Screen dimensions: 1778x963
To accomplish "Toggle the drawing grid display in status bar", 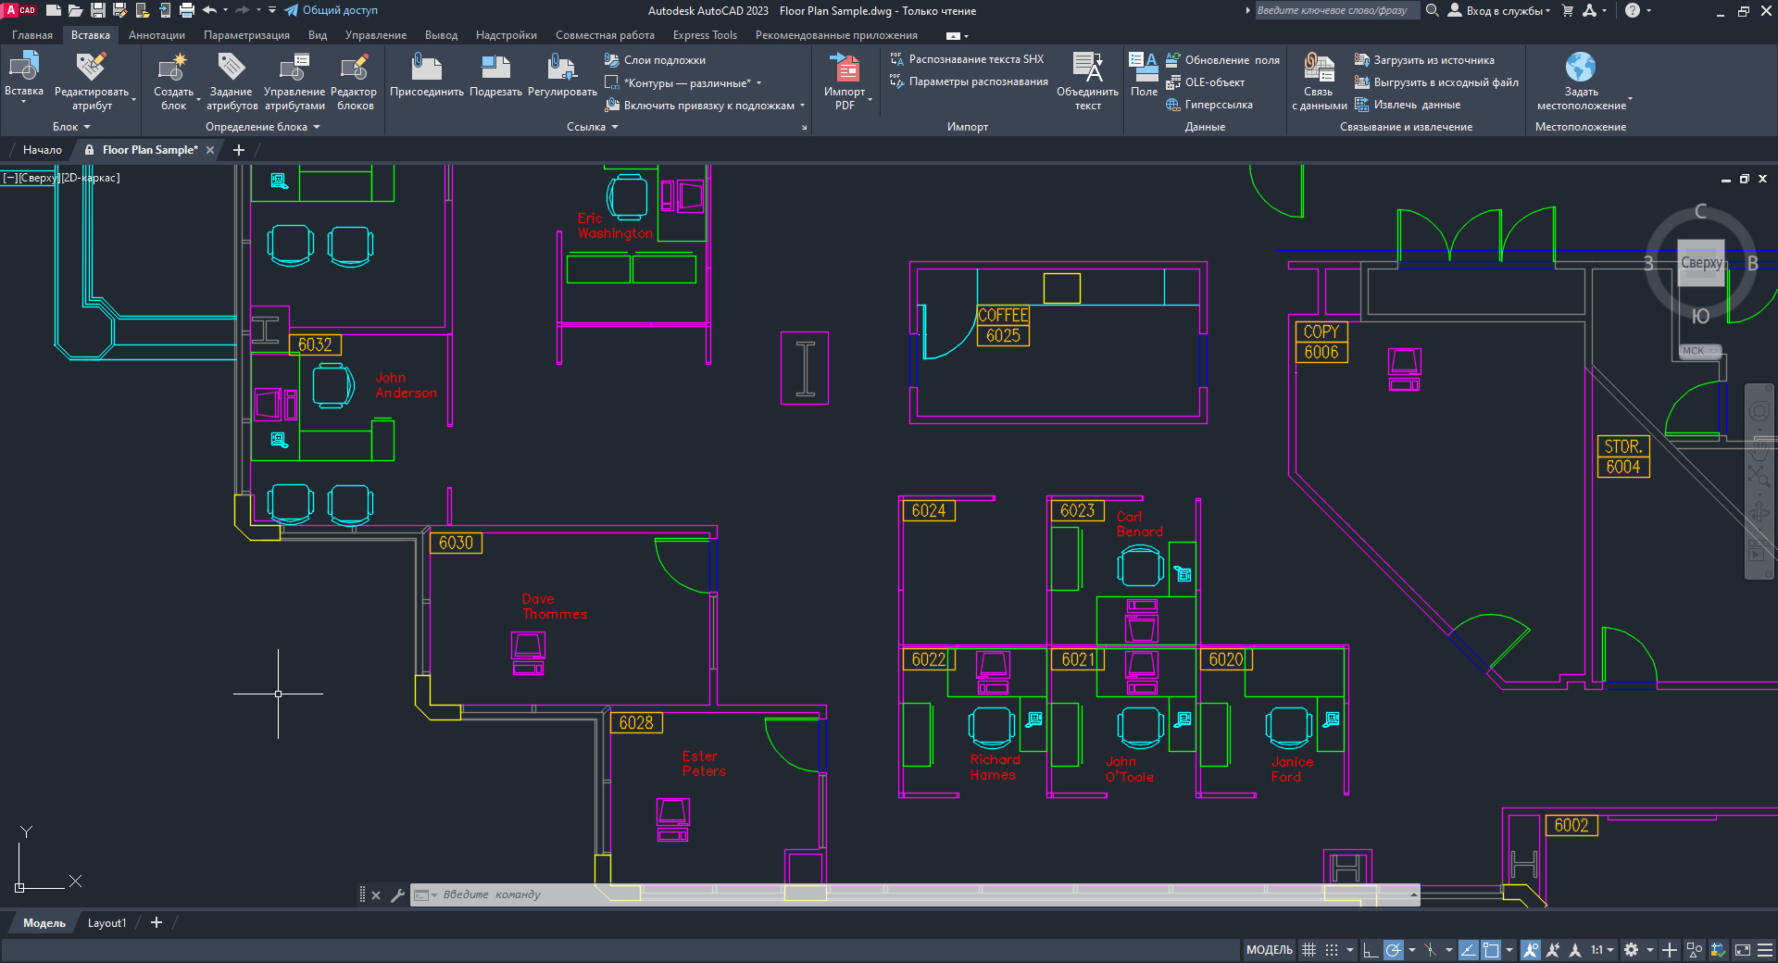I will pos(1308,950).
